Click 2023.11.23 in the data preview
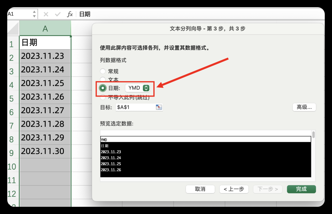This screenshot has height=214, width=332. pyautogui.click(x=111, y=152)
